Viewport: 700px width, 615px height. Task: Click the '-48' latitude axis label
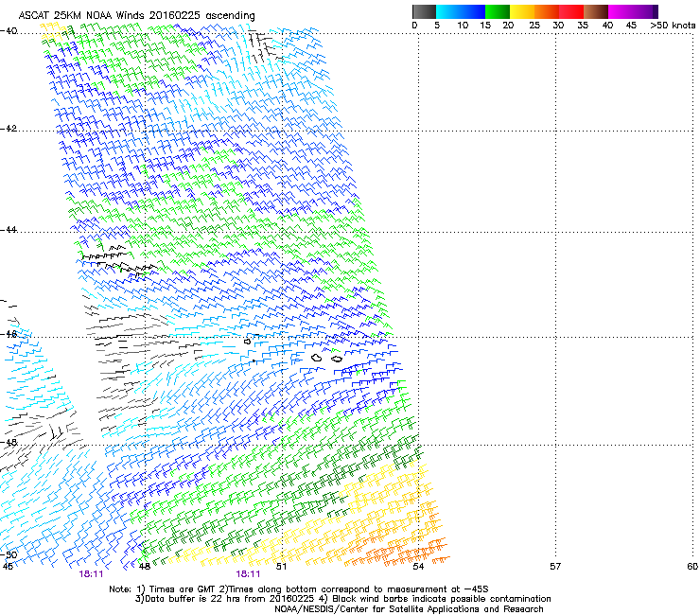9,442
